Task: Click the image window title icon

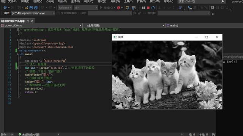Action: pyautogui.click(x=115, y=37)
